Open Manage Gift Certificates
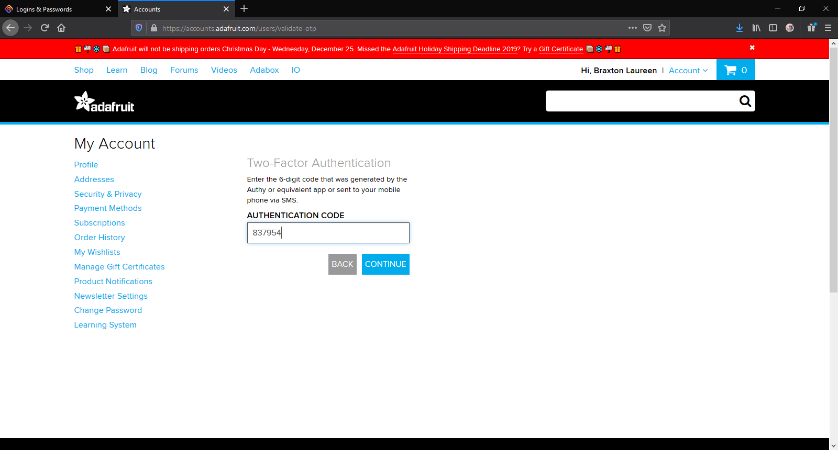Image resolution: width=838 pixels, height=450 pixels. pyautogui.click(x=119, y=267)
